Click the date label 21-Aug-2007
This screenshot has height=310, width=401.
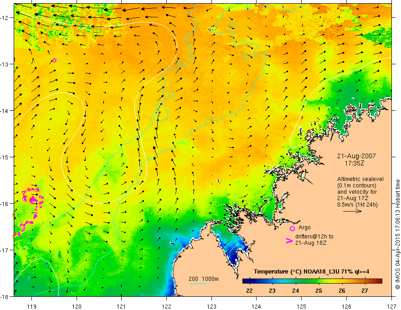pyautogui.click(x=356, y=156)
